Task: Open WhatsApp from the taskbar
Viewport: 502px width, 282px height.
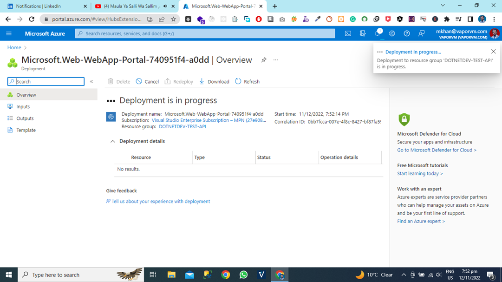Action: coord(243,275)
